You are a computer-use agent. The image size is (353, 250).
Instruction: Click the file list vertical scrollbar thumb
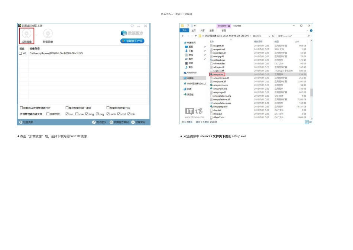(x=312, y=92)
